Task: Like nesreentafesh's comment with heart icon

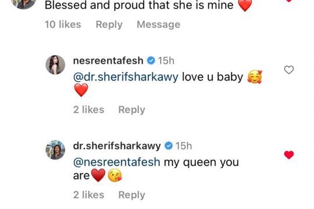Action: point(289,70)
